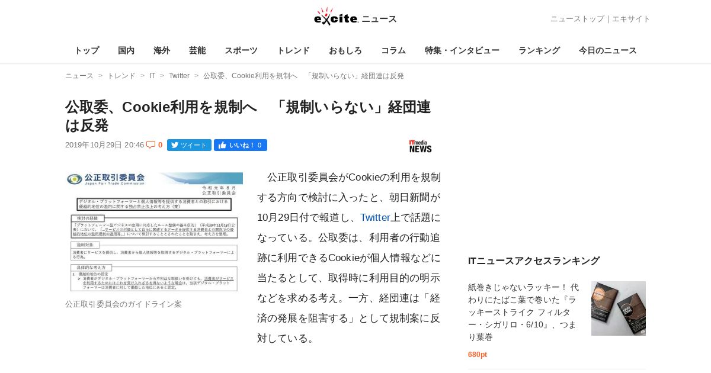Open the 特集・インタビュー navigation tab
The height and width of the screenshot is (373, 711).
(462, 50)
